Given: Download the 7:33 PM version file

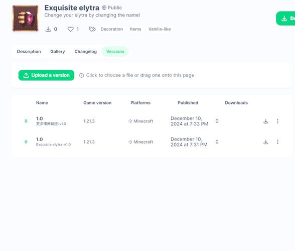Looking at the screenshot, I should 266,121.
